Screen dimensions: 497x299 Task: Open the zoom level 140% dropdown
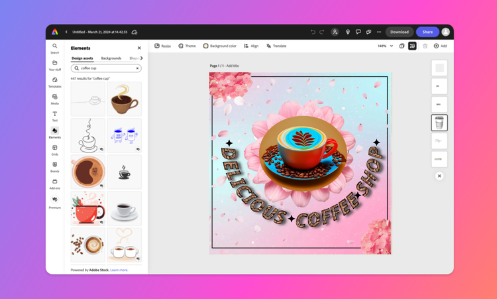385,46
